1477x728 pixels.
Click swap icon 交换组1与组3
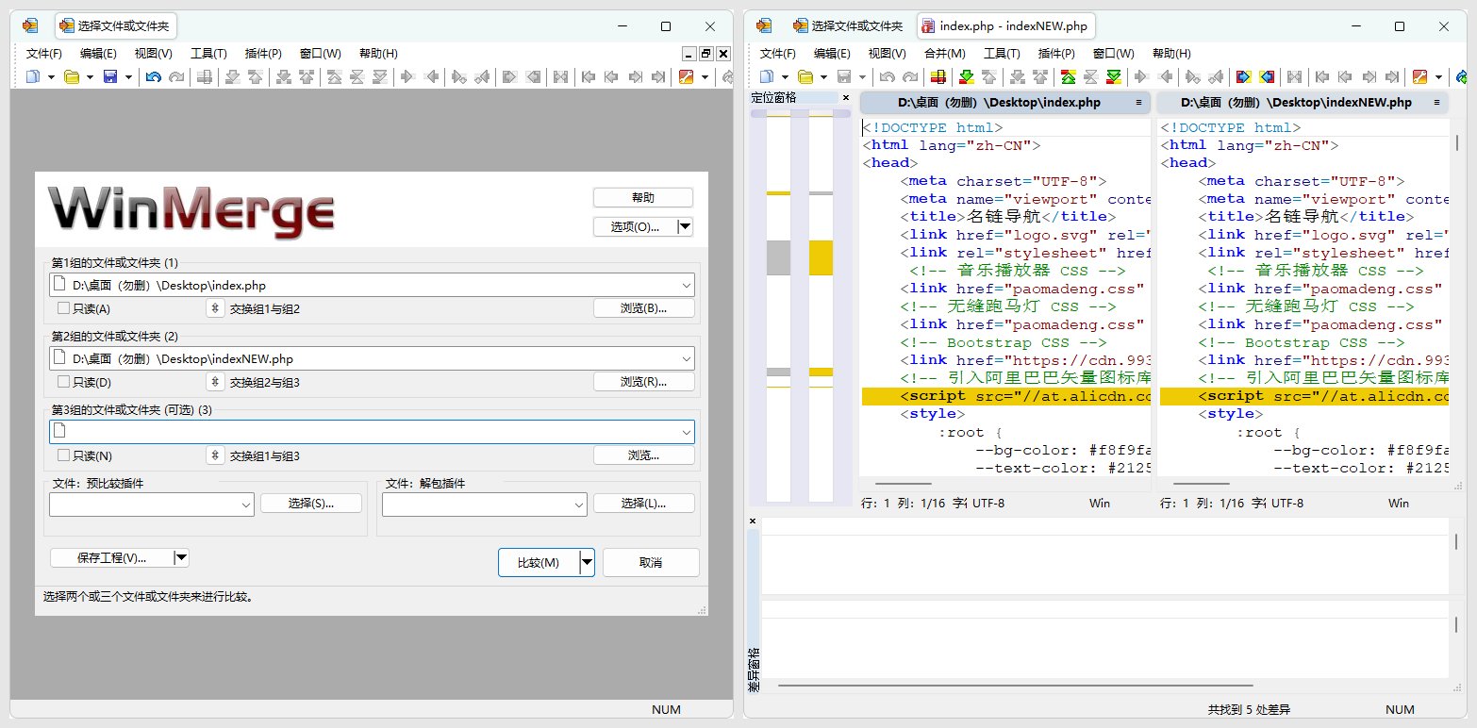tap(215, 455)
